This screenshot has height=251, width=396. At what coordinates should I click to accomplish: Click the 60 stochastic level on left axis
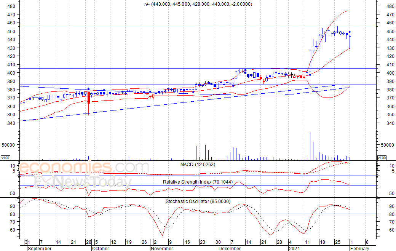pyautogui.click(x=13, y=230)
